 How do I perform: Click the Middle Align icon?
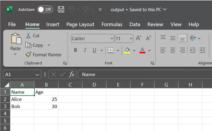coord(173,38)
